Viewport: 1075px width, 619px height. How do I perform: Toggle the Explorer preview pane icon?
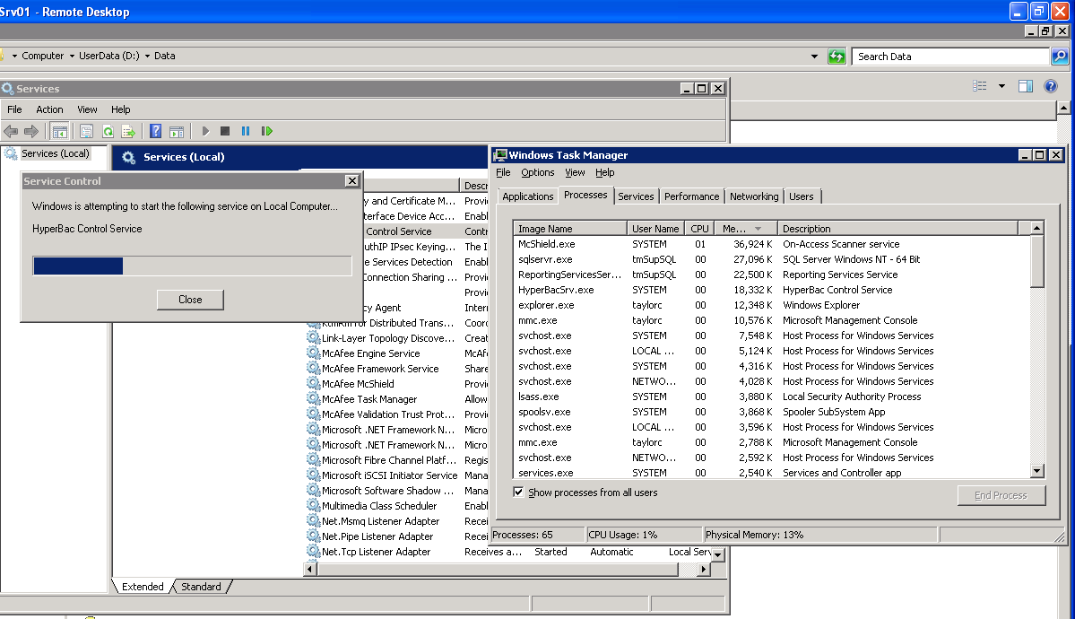pos(1026,86)
